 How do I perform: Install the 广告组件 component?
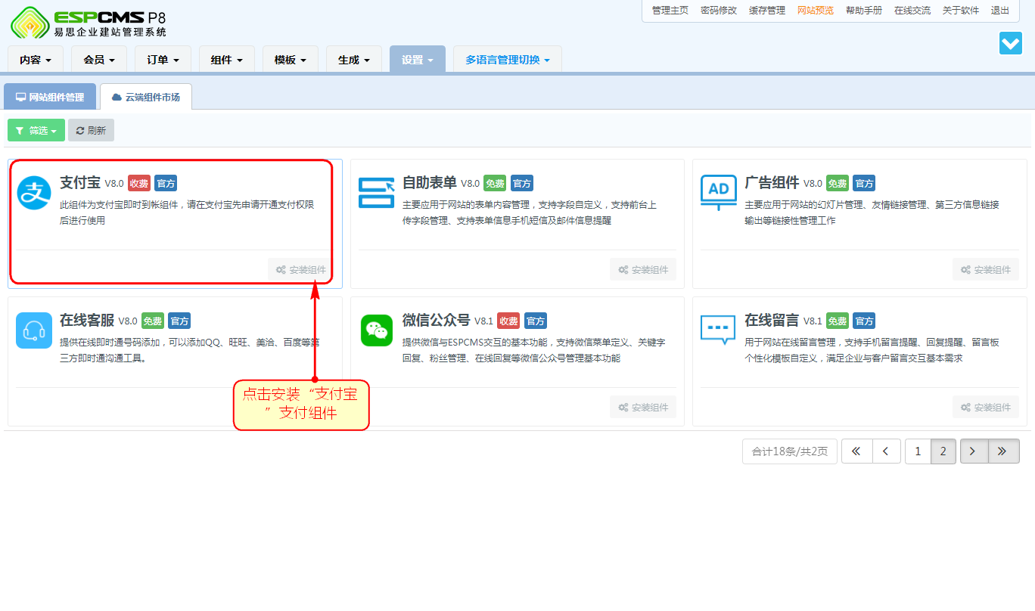986,270
